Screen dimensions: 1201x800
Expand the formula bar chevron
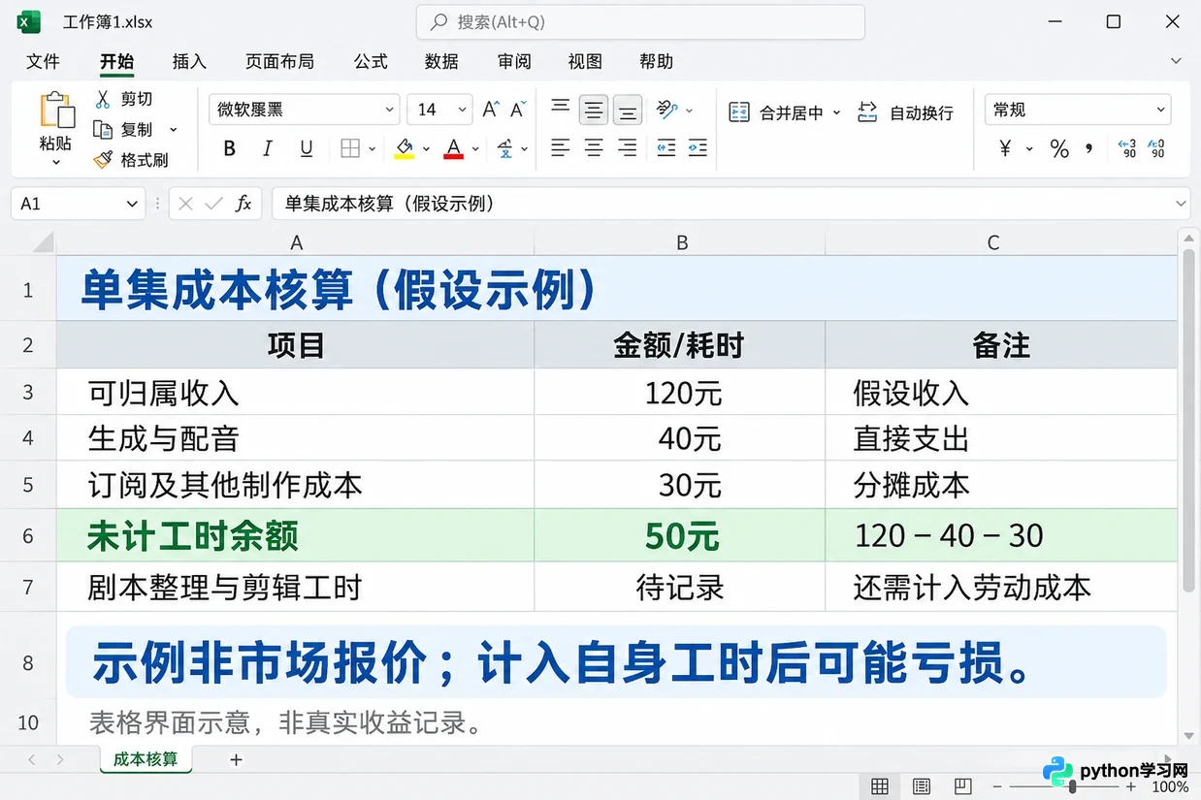pyautogui.click(x=1181, y=204)
